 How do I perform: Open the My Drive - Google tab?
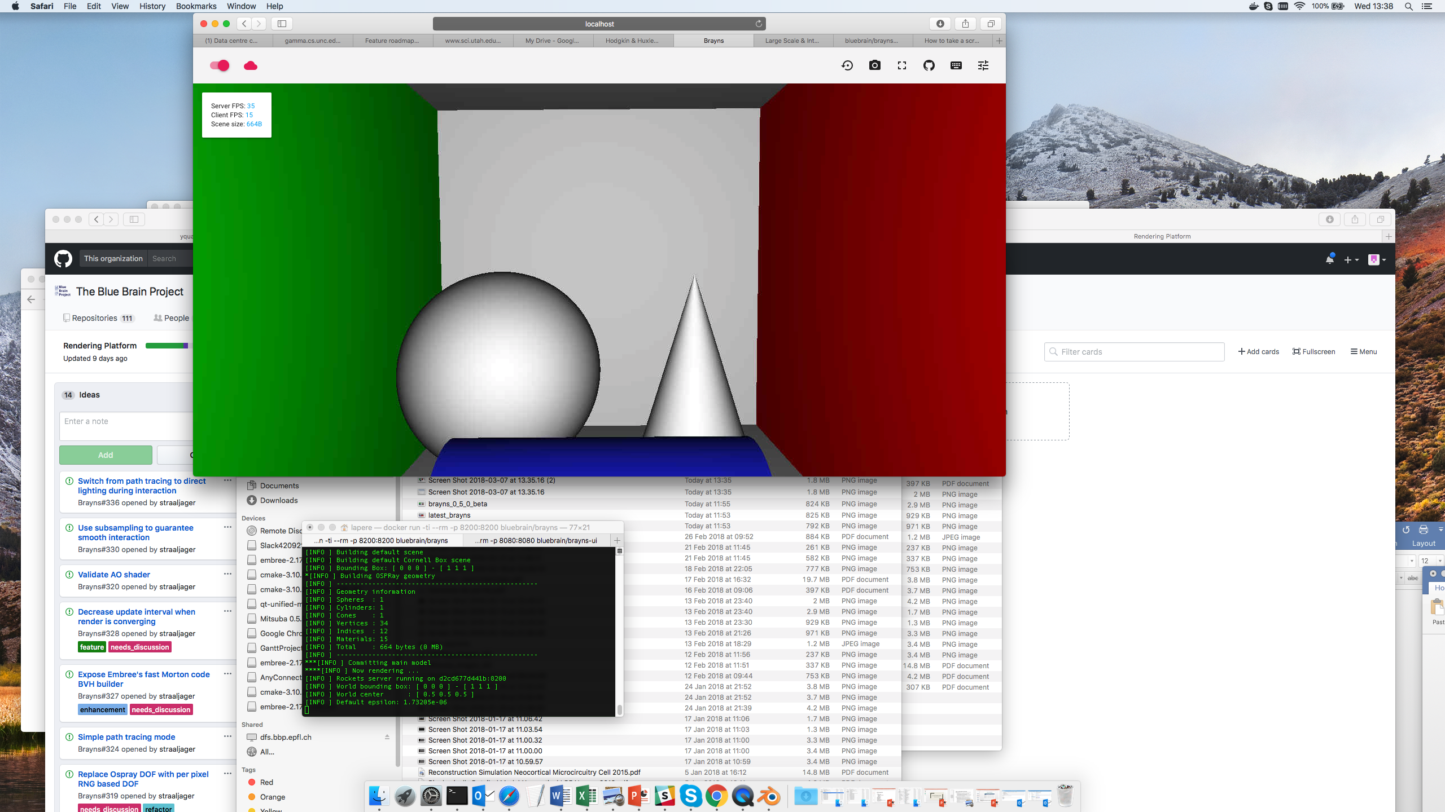coord(552,41)
